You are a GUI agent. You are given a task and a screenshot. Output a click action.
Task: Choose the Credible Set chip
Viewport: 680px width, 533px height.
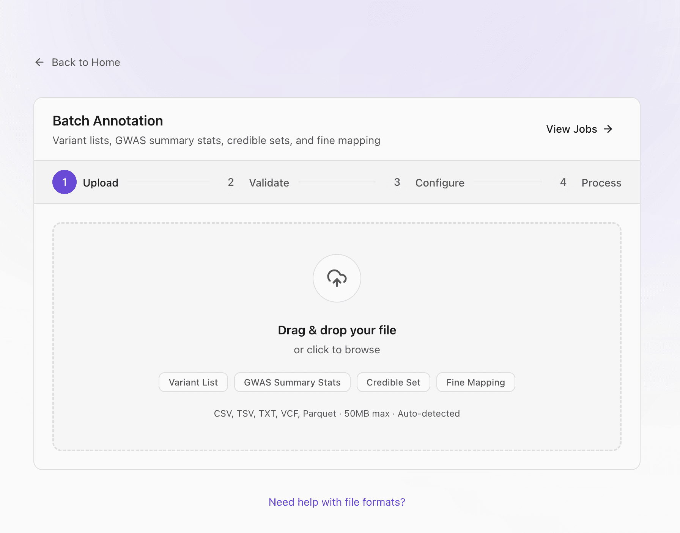pos(394,382)
